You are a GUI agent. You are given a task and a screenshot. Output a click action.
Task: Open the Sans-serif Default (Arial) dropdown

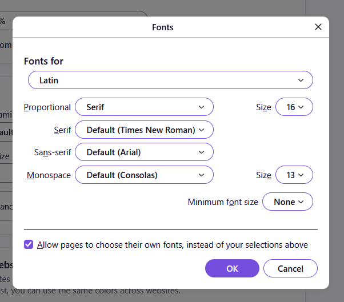(144, 152)
